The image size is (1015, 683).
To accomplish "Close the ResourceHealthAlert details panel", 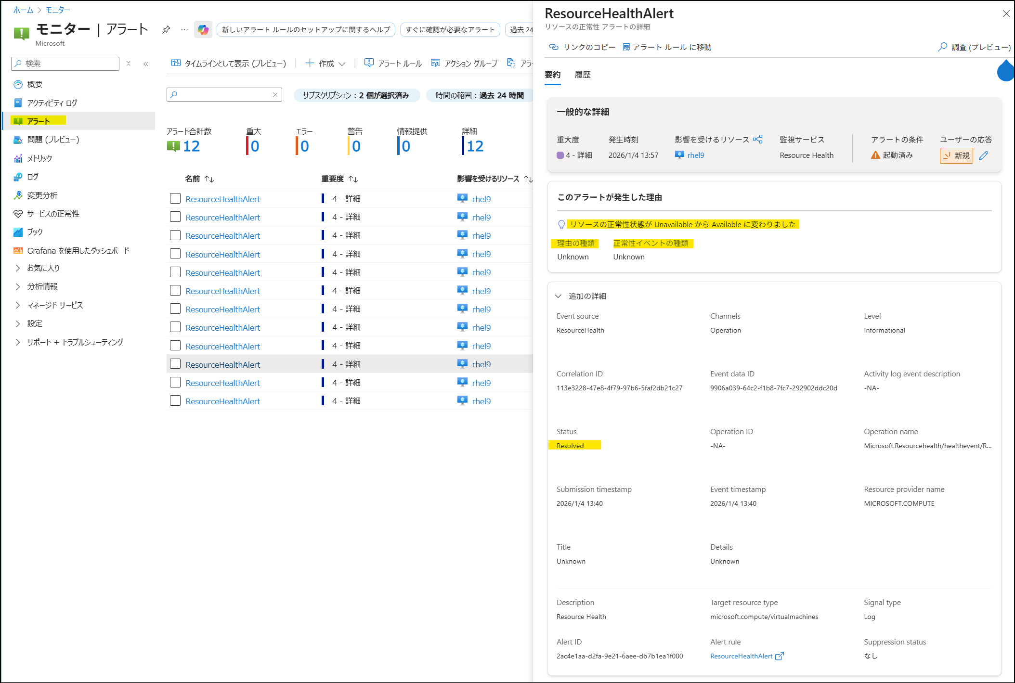I will [1006, 14].
